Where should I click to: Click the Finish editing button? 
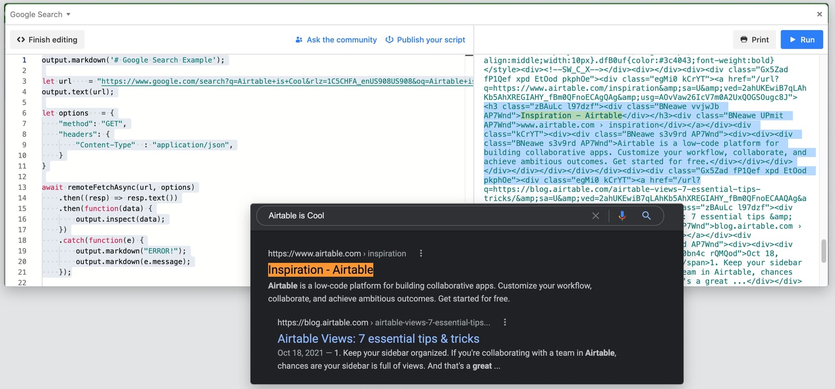click(x=47, y=40)
